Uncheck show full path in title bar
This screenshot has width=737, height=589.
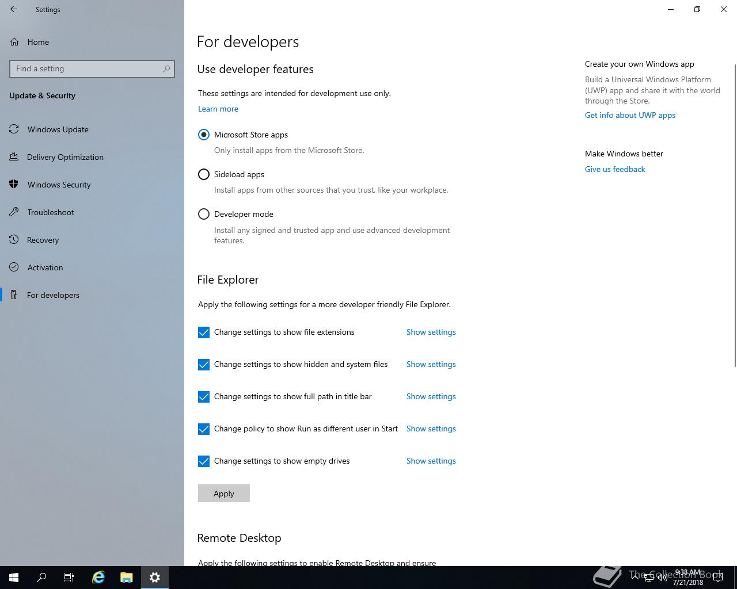[x=204, y=397]
